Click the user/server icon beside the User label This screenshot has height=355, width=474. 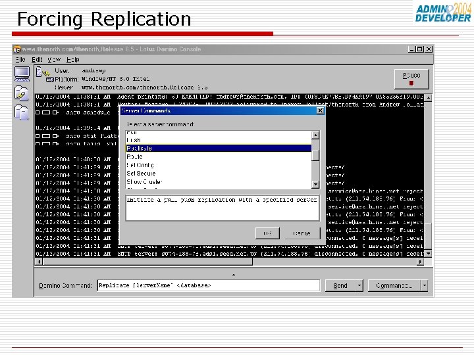(42, 72)
